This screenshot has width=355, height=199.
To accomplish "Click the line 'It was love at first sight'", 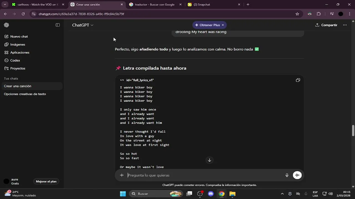I will point(144,145).
